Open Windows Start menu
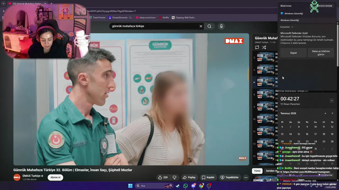 (x=130, y=186)
